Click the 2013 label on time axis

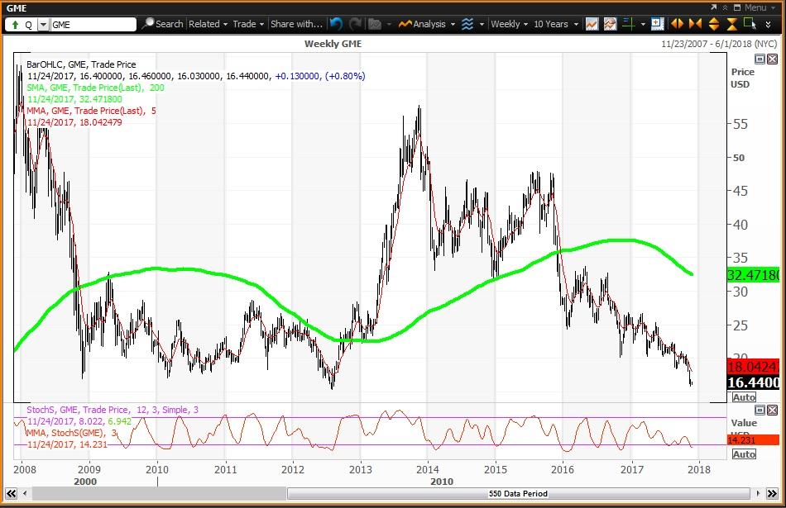point(361,469)
